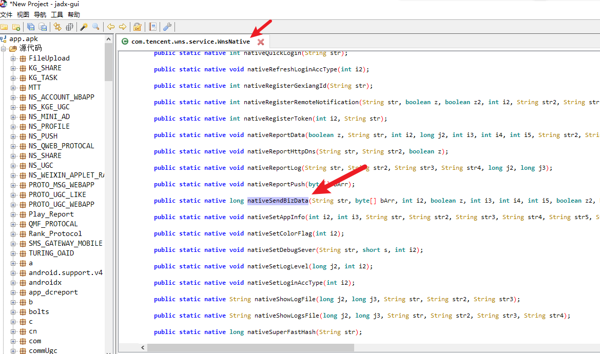Open the 工具 menu
The image size is (600, 354).
click(x=57, y=14)
